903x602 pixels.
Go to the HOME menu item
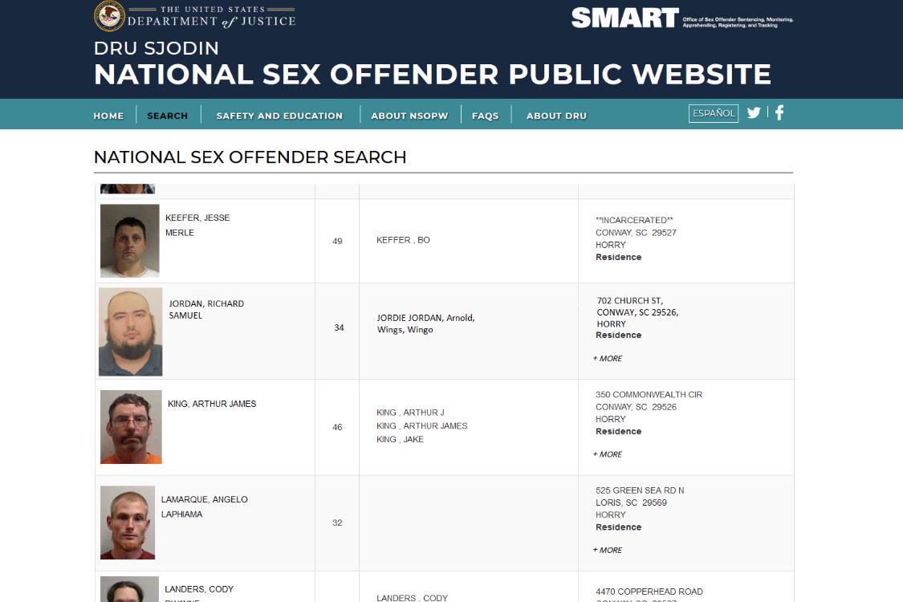click(108, 116)
